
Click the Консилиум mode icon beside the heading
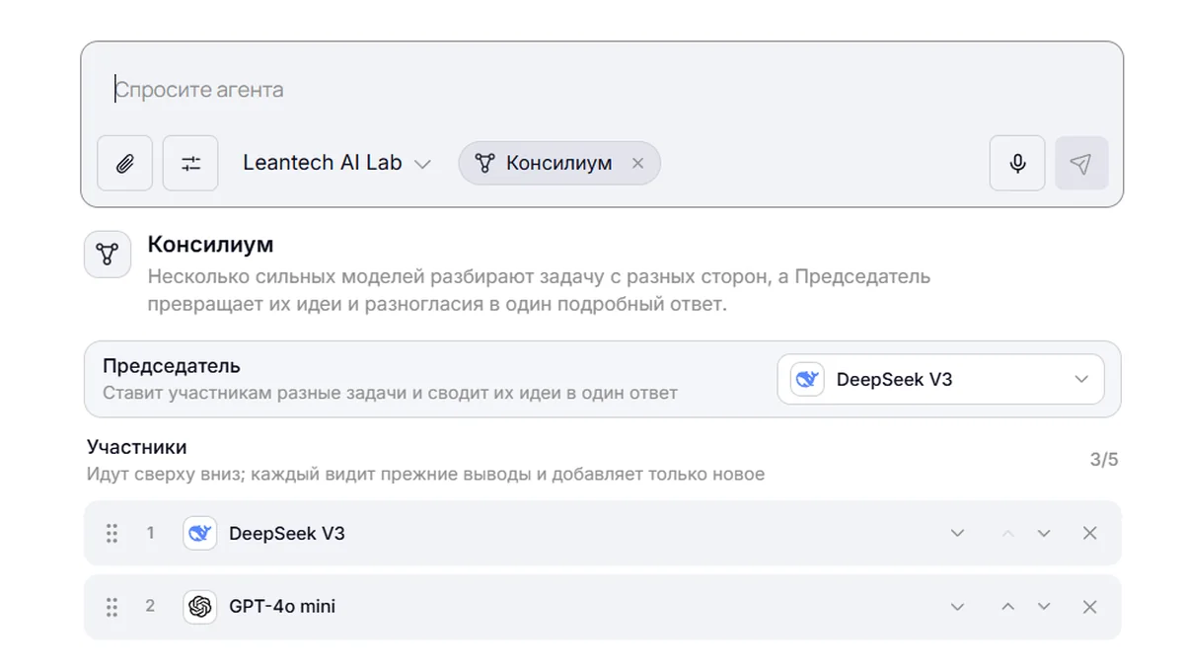108,255
